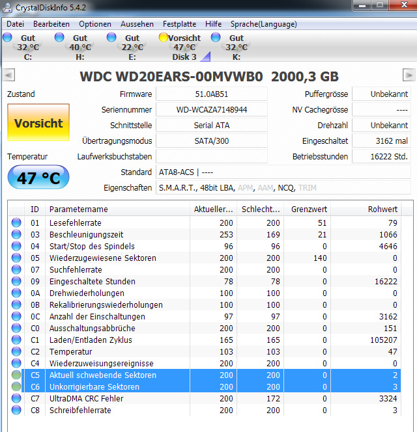Click status icon for Start/Stop des Spindels
The image size is (417, 432).
(16, 246)
